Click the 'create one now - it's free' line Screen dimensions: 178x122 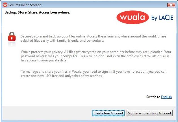click(x=62, y=76)
